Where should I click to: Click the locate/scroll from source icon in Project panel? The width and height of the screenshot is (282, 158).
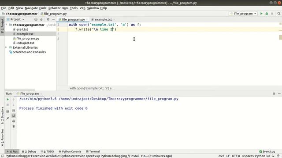coord(36,19)
